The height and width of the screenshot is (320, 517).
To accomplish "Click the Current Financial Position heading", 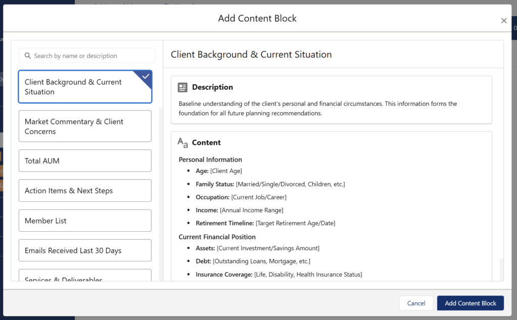I will [217, 237].
